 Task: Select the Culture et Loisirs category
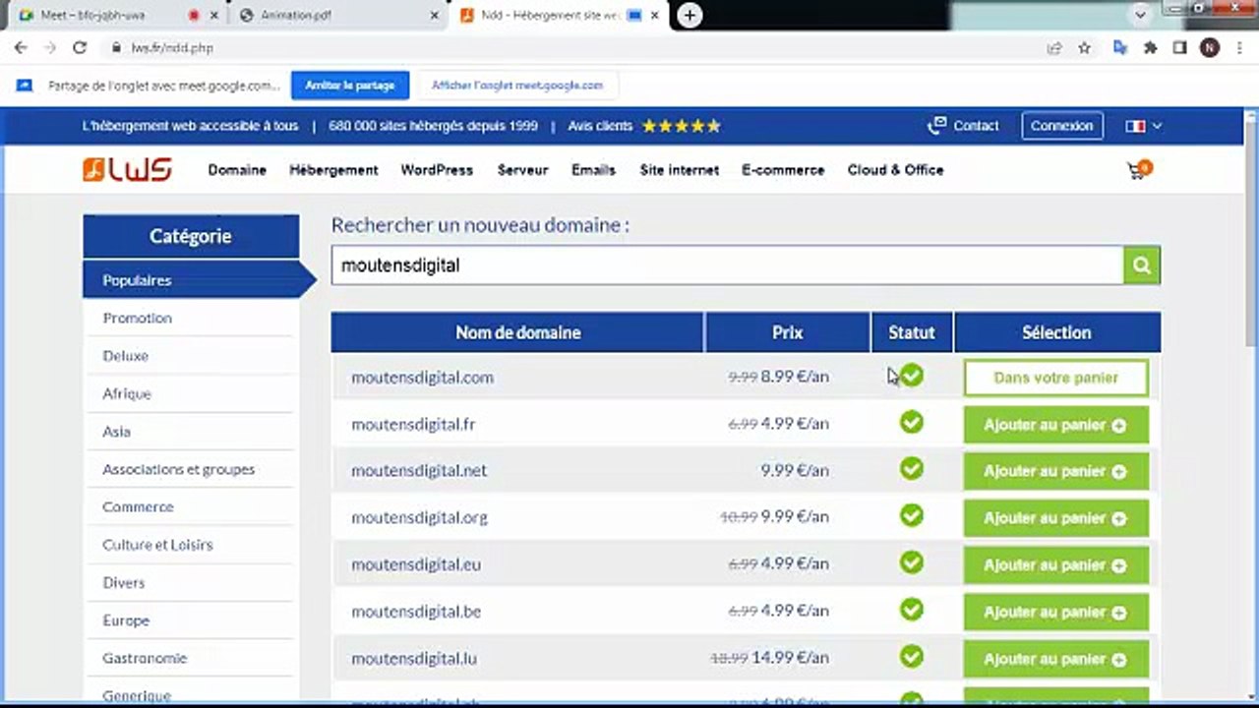click(191, 545)
